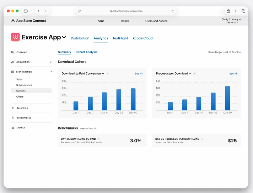
Task: Click the $25 benchmark value
Action: tap(232, 140)
